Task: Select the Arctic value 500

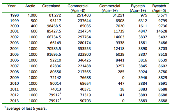Action: [x=34, y=21]
